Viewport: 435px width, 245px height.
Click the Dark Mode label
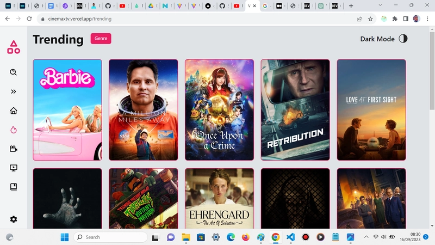(377, 39)
